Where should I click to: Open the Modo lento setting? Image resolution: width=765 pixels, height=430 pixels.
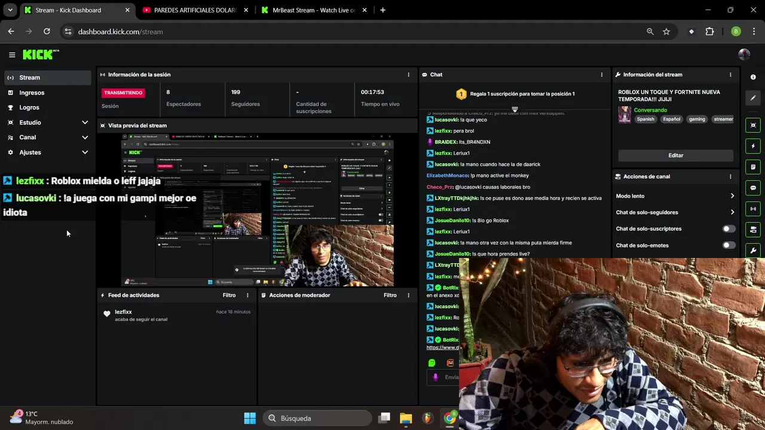[x=675, y=196]
